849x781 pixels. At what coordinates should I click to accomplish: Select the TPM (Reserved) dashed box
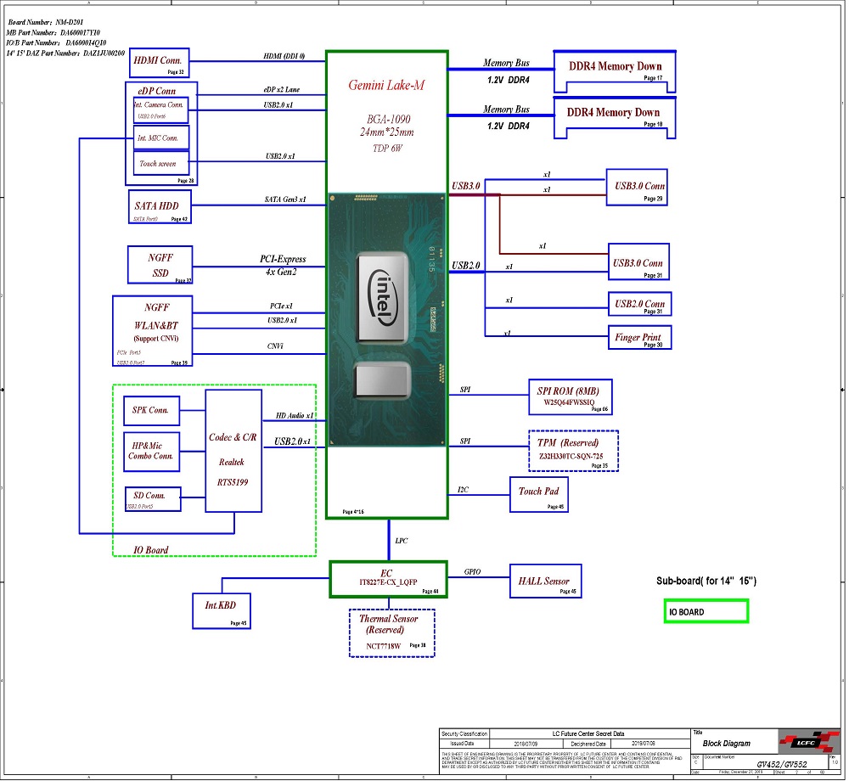[x=573, y=451]
